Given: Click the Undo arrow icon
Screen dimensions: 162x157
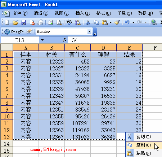Looking at the screenshot, I should [127, 22].
